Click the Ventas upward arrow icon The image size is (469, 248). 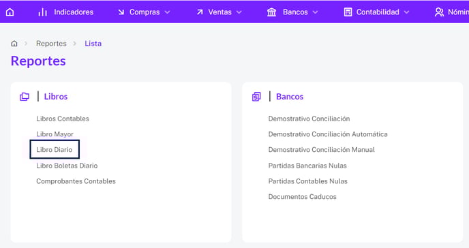pos(200,12)
